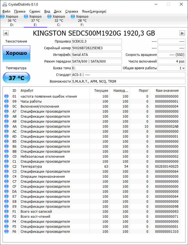
Task: Click the Raw-значения column header
Action: [x=167, y=91]
